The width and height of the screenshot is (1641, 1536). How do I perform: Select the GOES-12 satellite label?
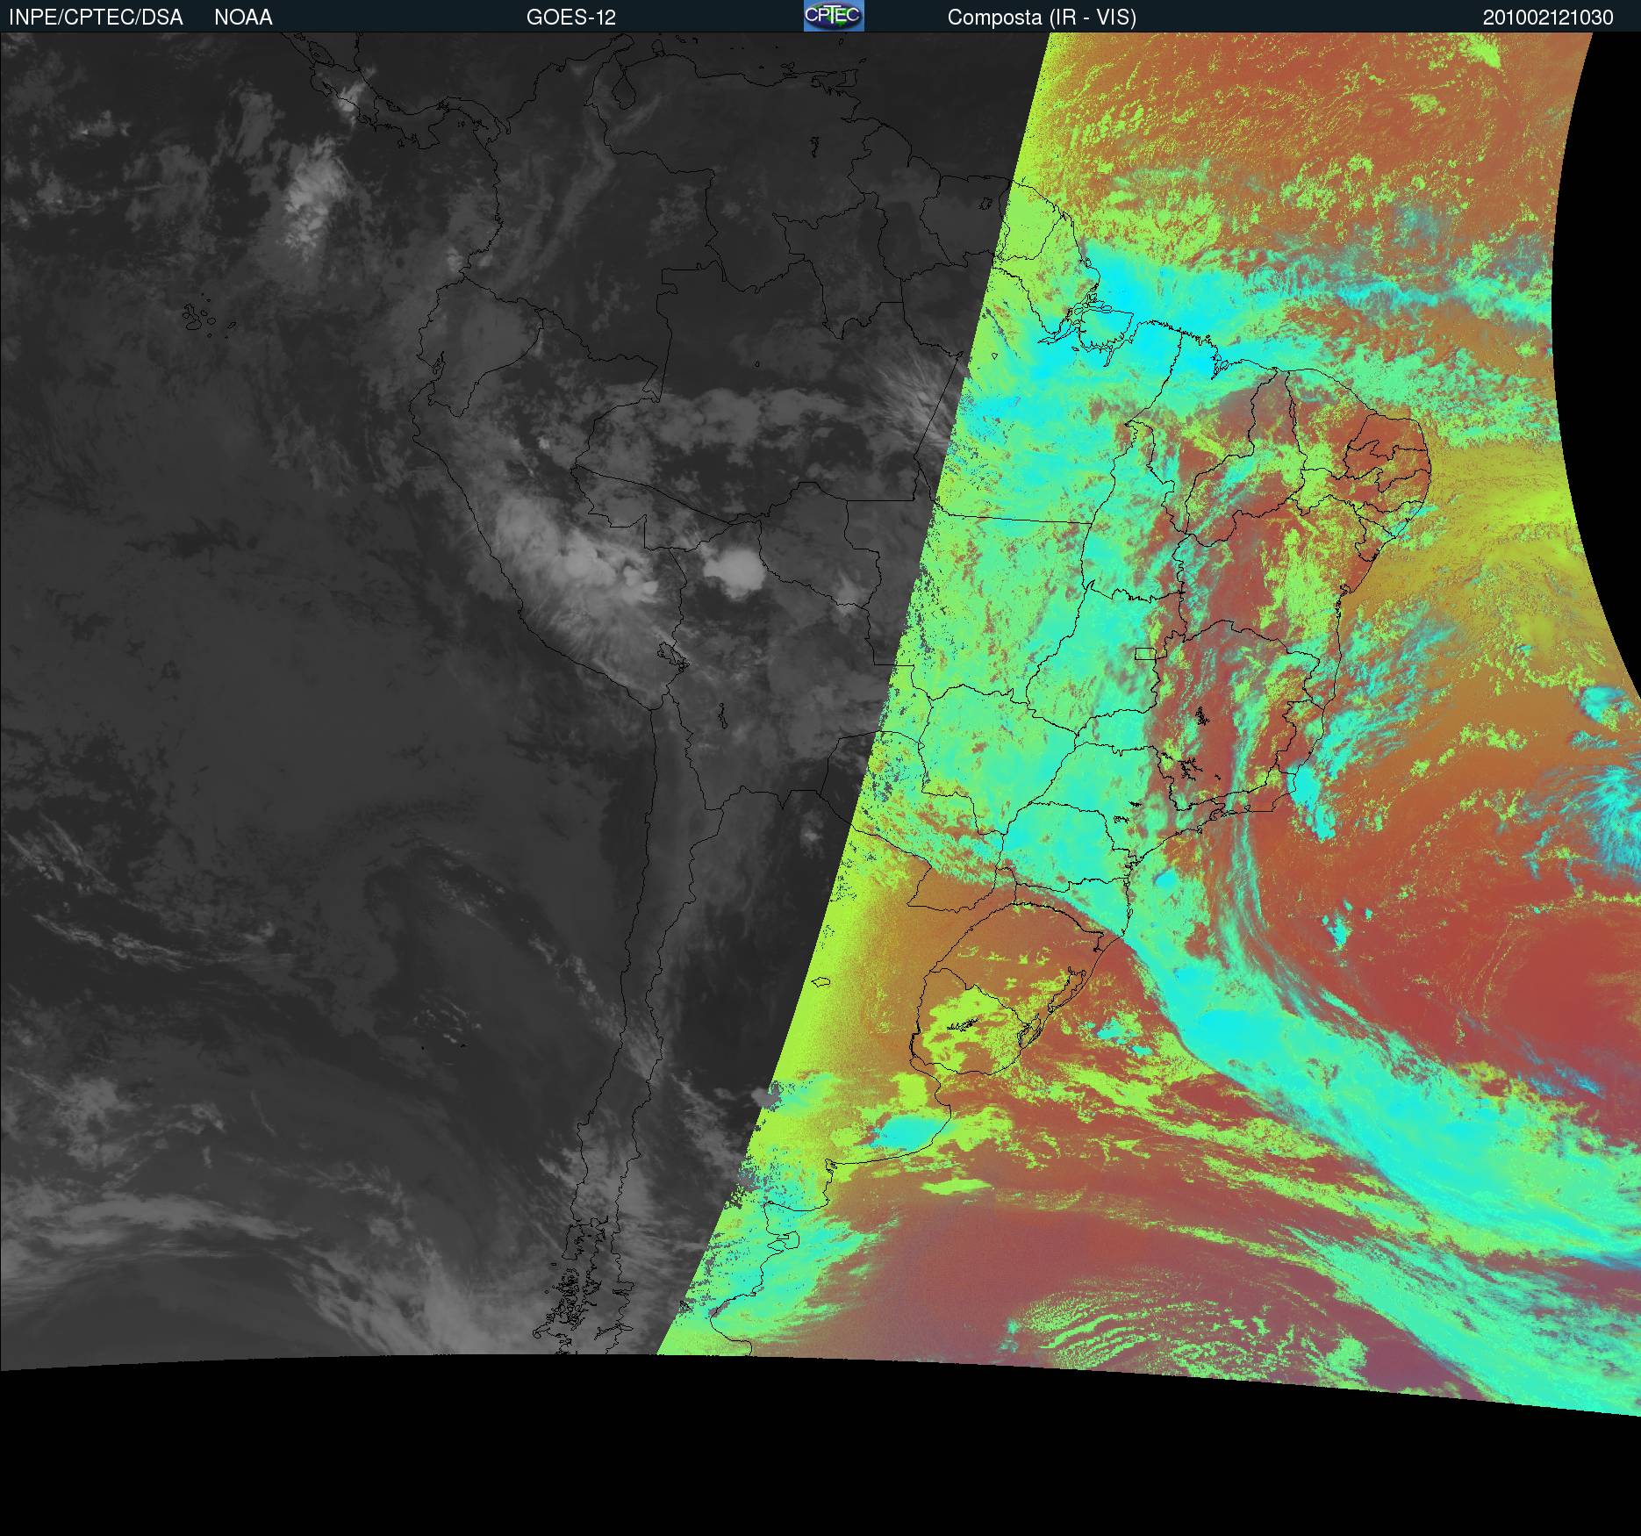(570, 18)
